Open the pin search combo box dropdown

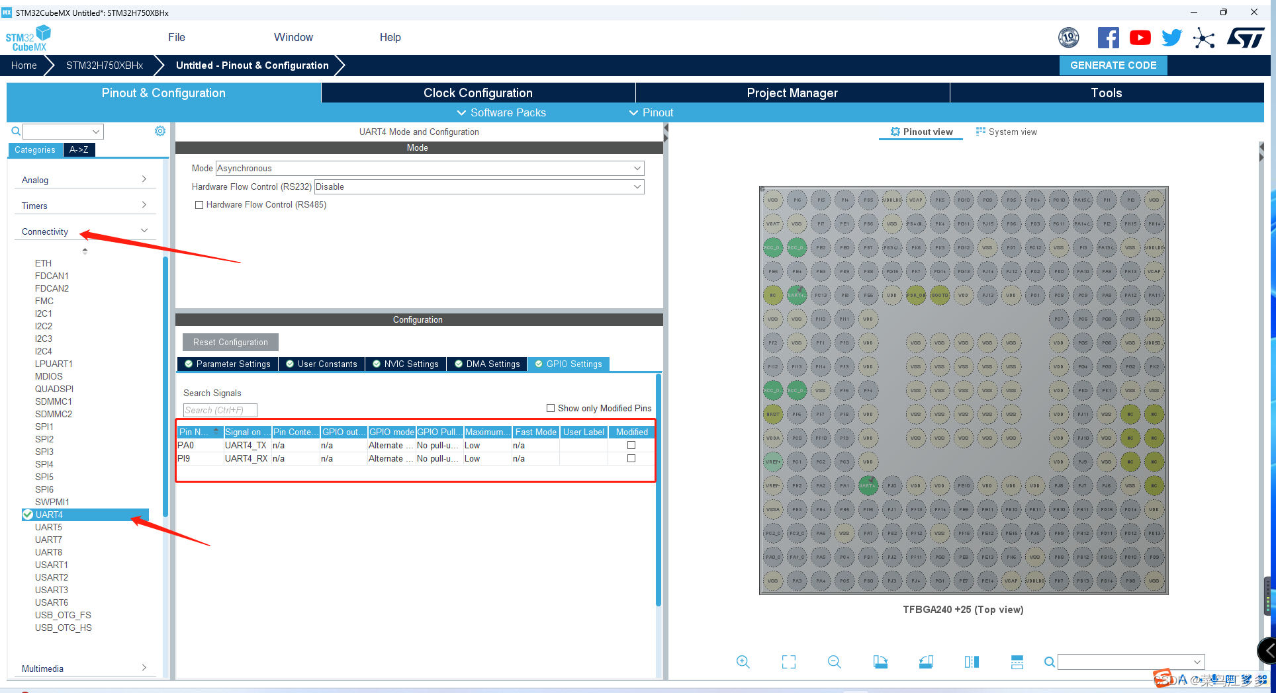point(1197,662)
